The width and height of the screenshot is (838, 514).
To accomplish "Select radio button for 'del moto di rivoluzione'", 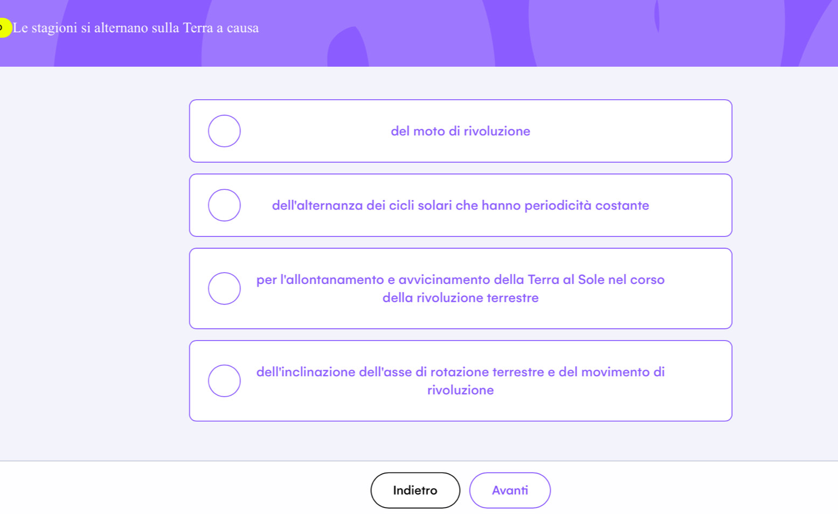I will (x=224, y=131).
